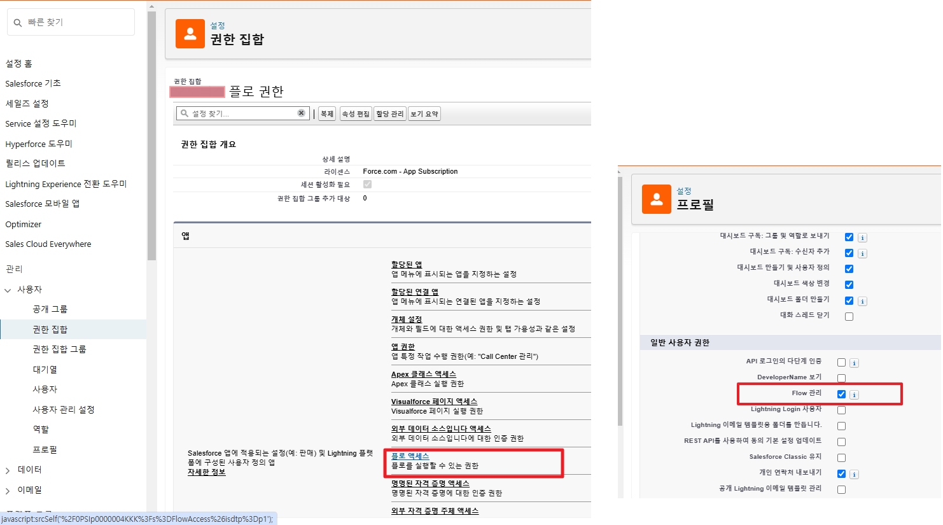Select 권한 집합 그룹 in sidebar

59,349
